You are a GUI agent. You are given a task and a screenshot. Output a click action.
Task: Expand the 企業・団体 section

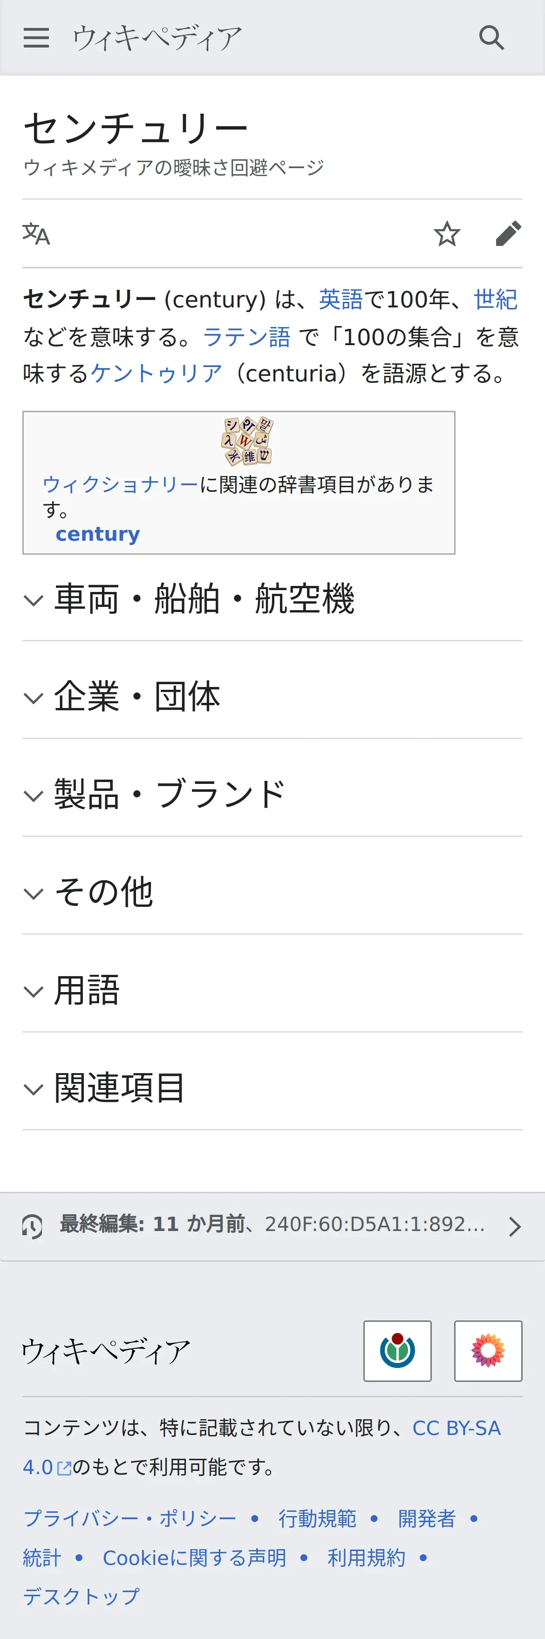click(x=137, y=697)
